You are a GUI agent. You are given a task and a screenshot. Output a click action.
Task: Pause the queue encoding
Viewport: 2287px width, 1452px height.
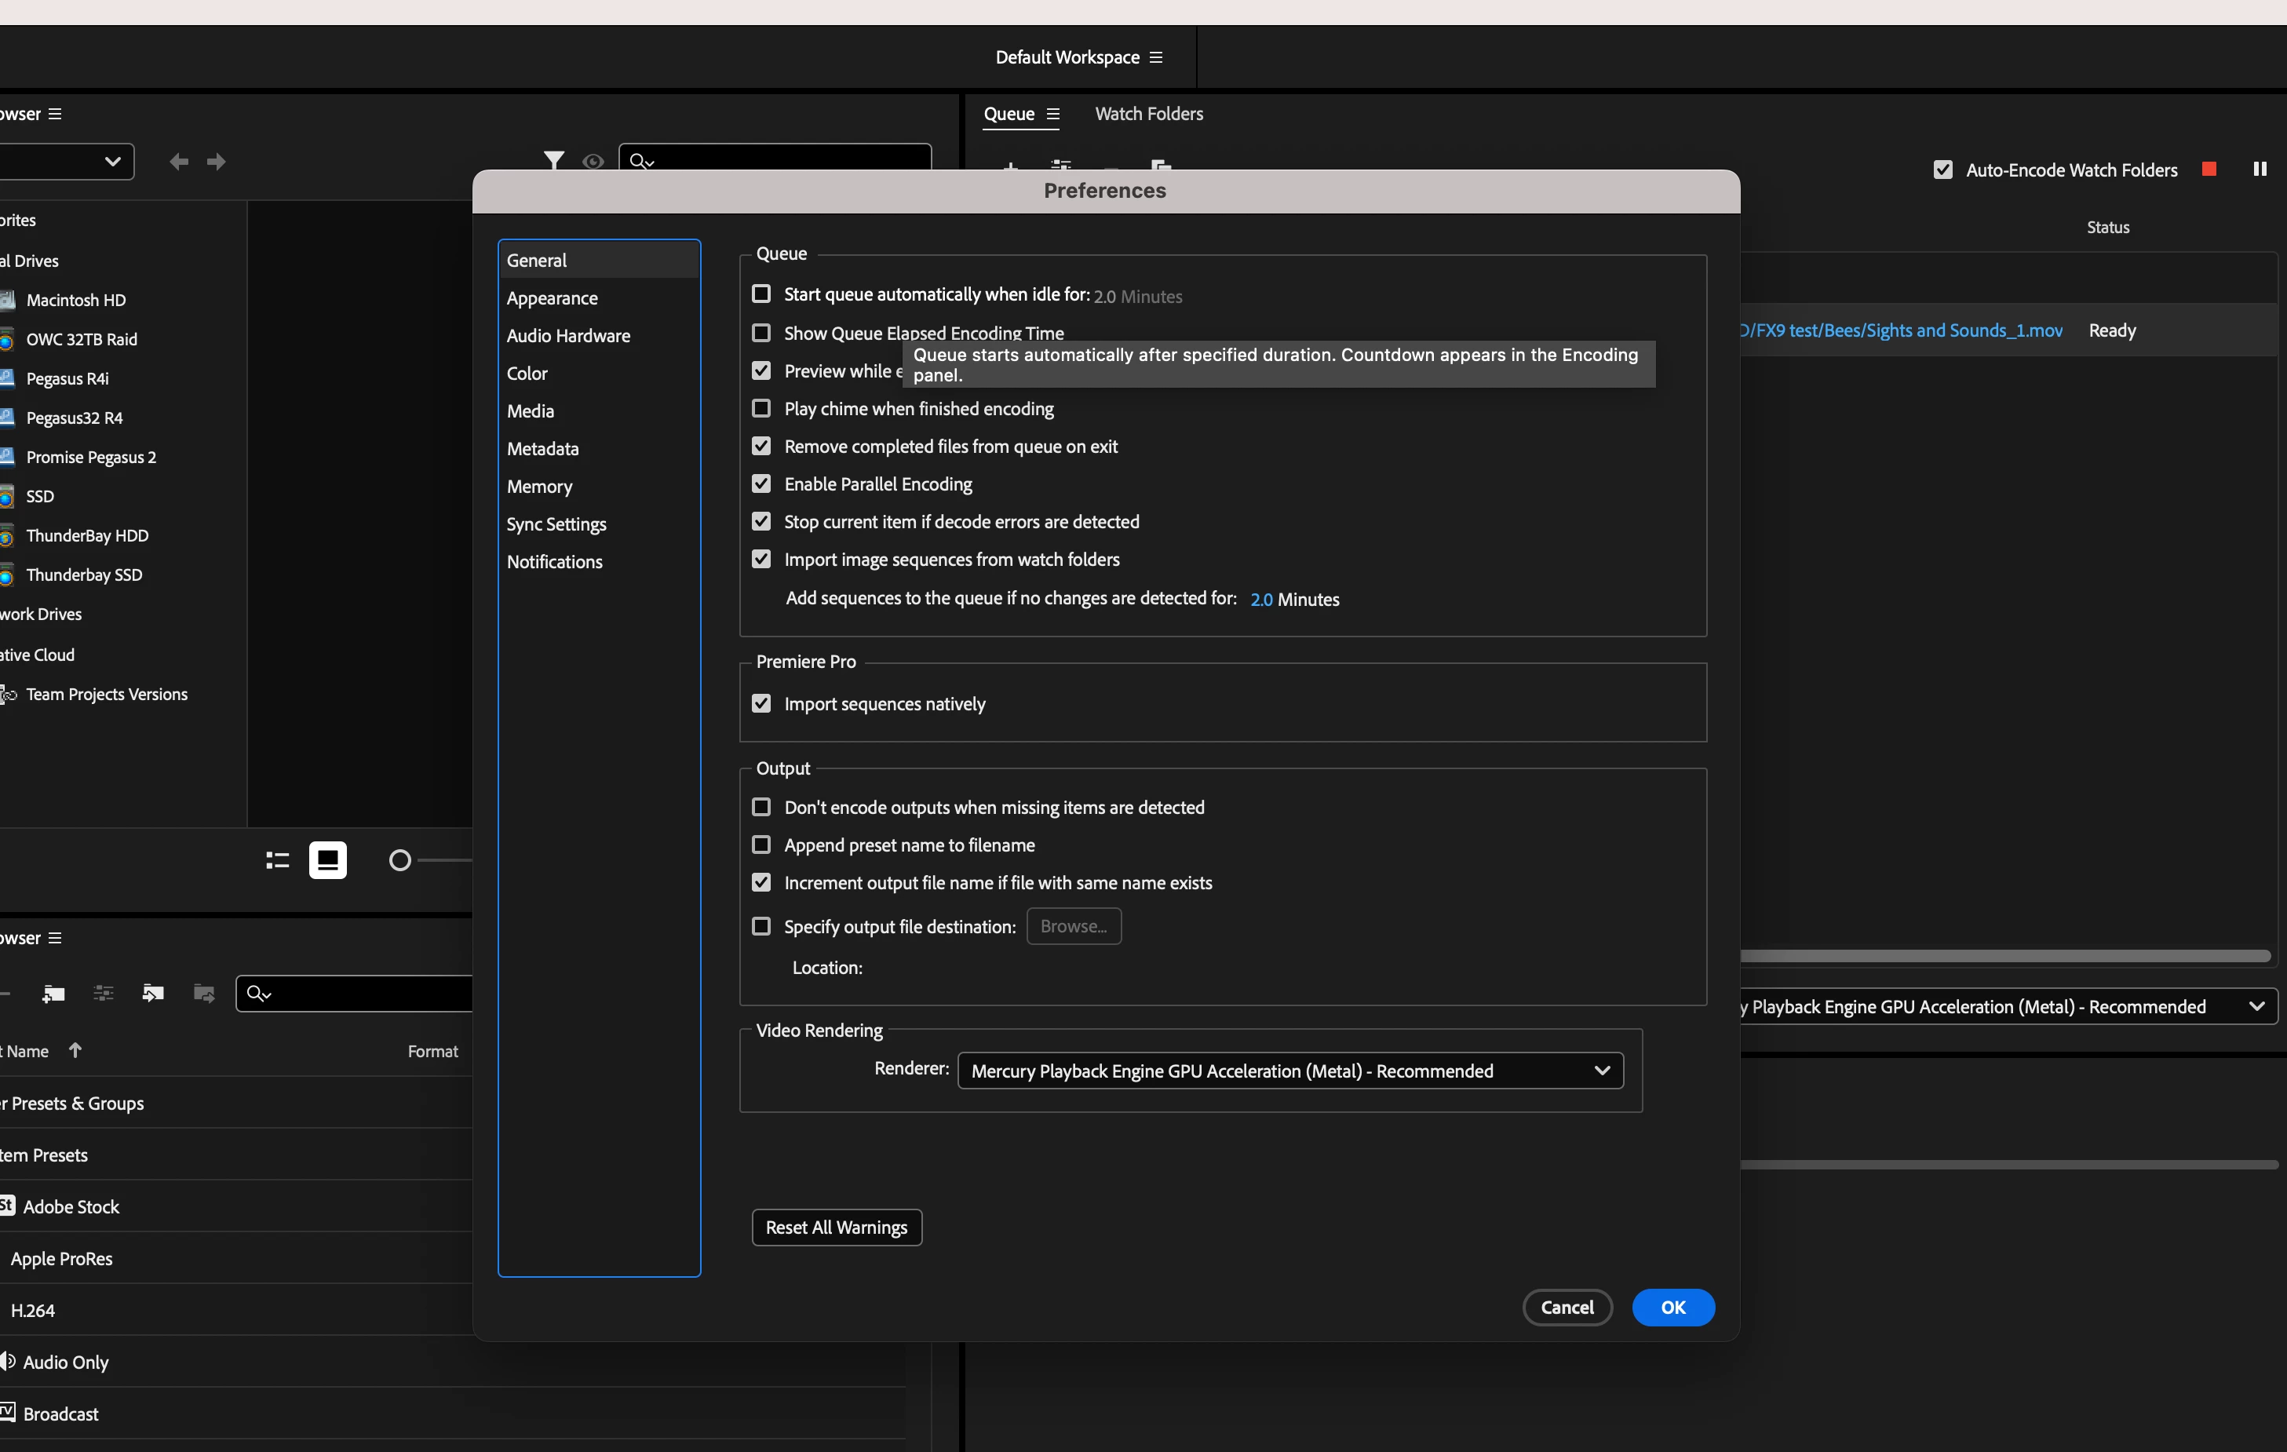click(x=2260, y=169)
